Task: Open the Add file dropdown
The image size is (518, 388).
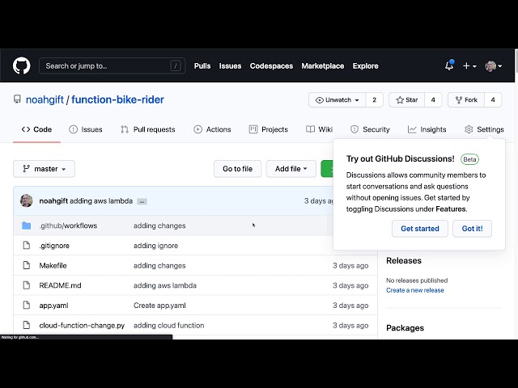Action: 291,169
